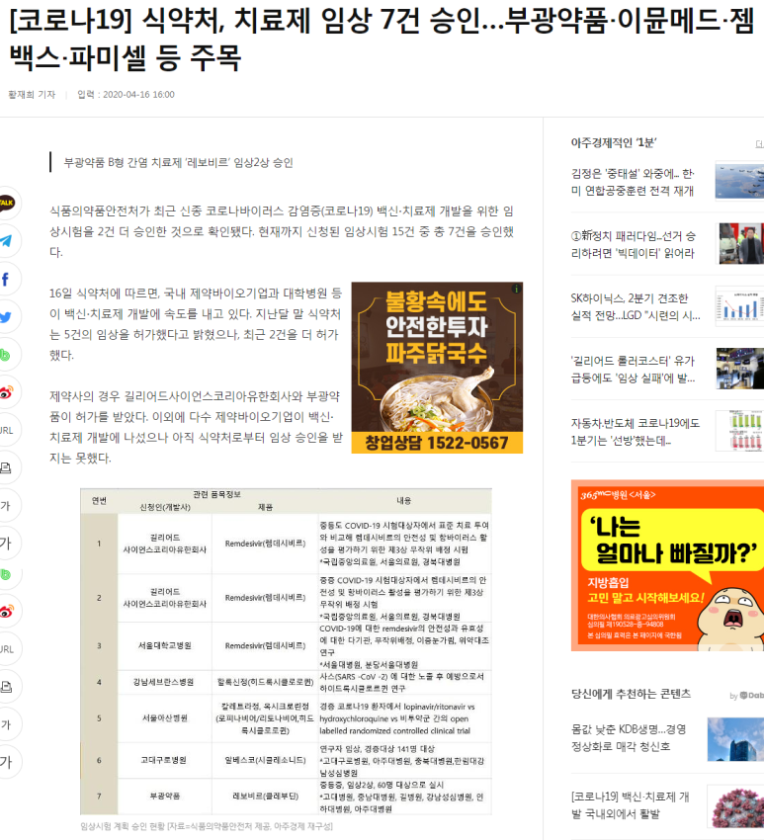This screenshot has height=840, width=764.
Task: Click trading floor thumbnail beside 길리어드 article
Action: pyautogui.click(x=740, y=369)
